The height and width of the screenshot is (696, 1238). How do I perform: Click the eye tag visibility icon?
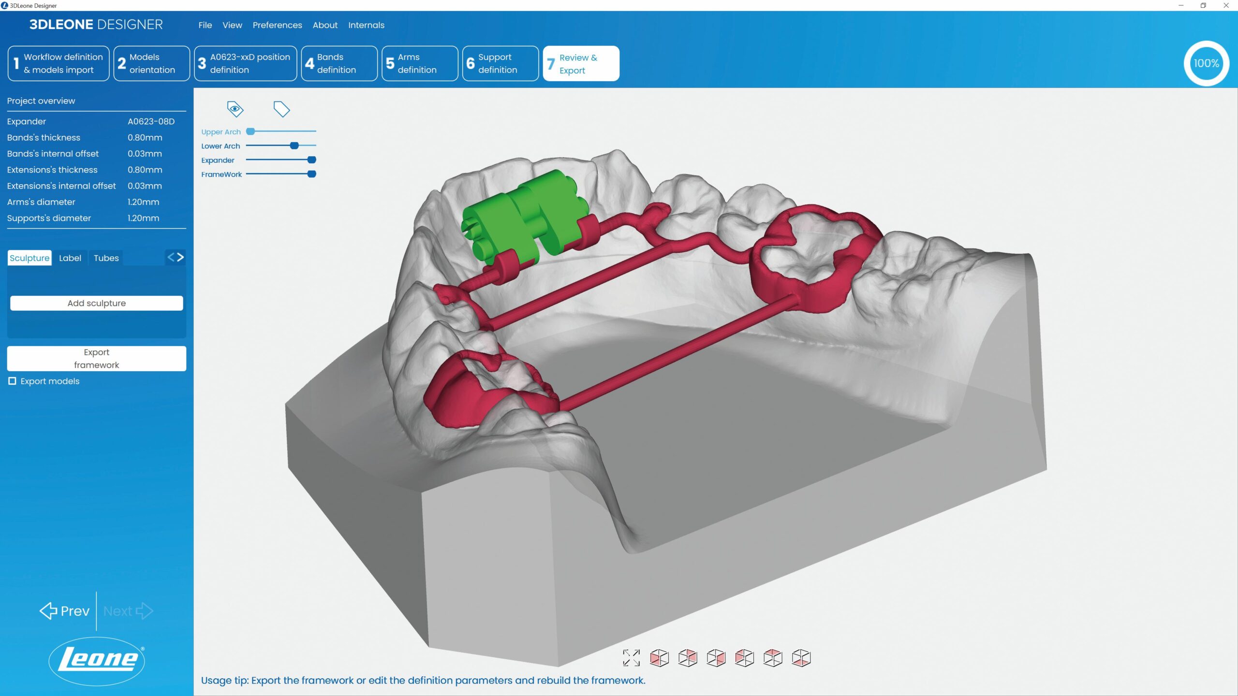[235, 109]
